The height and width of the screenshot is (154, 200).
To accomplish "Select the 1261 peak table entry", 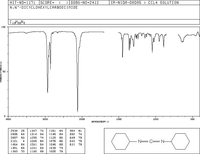I will click(x=37, y=145).
